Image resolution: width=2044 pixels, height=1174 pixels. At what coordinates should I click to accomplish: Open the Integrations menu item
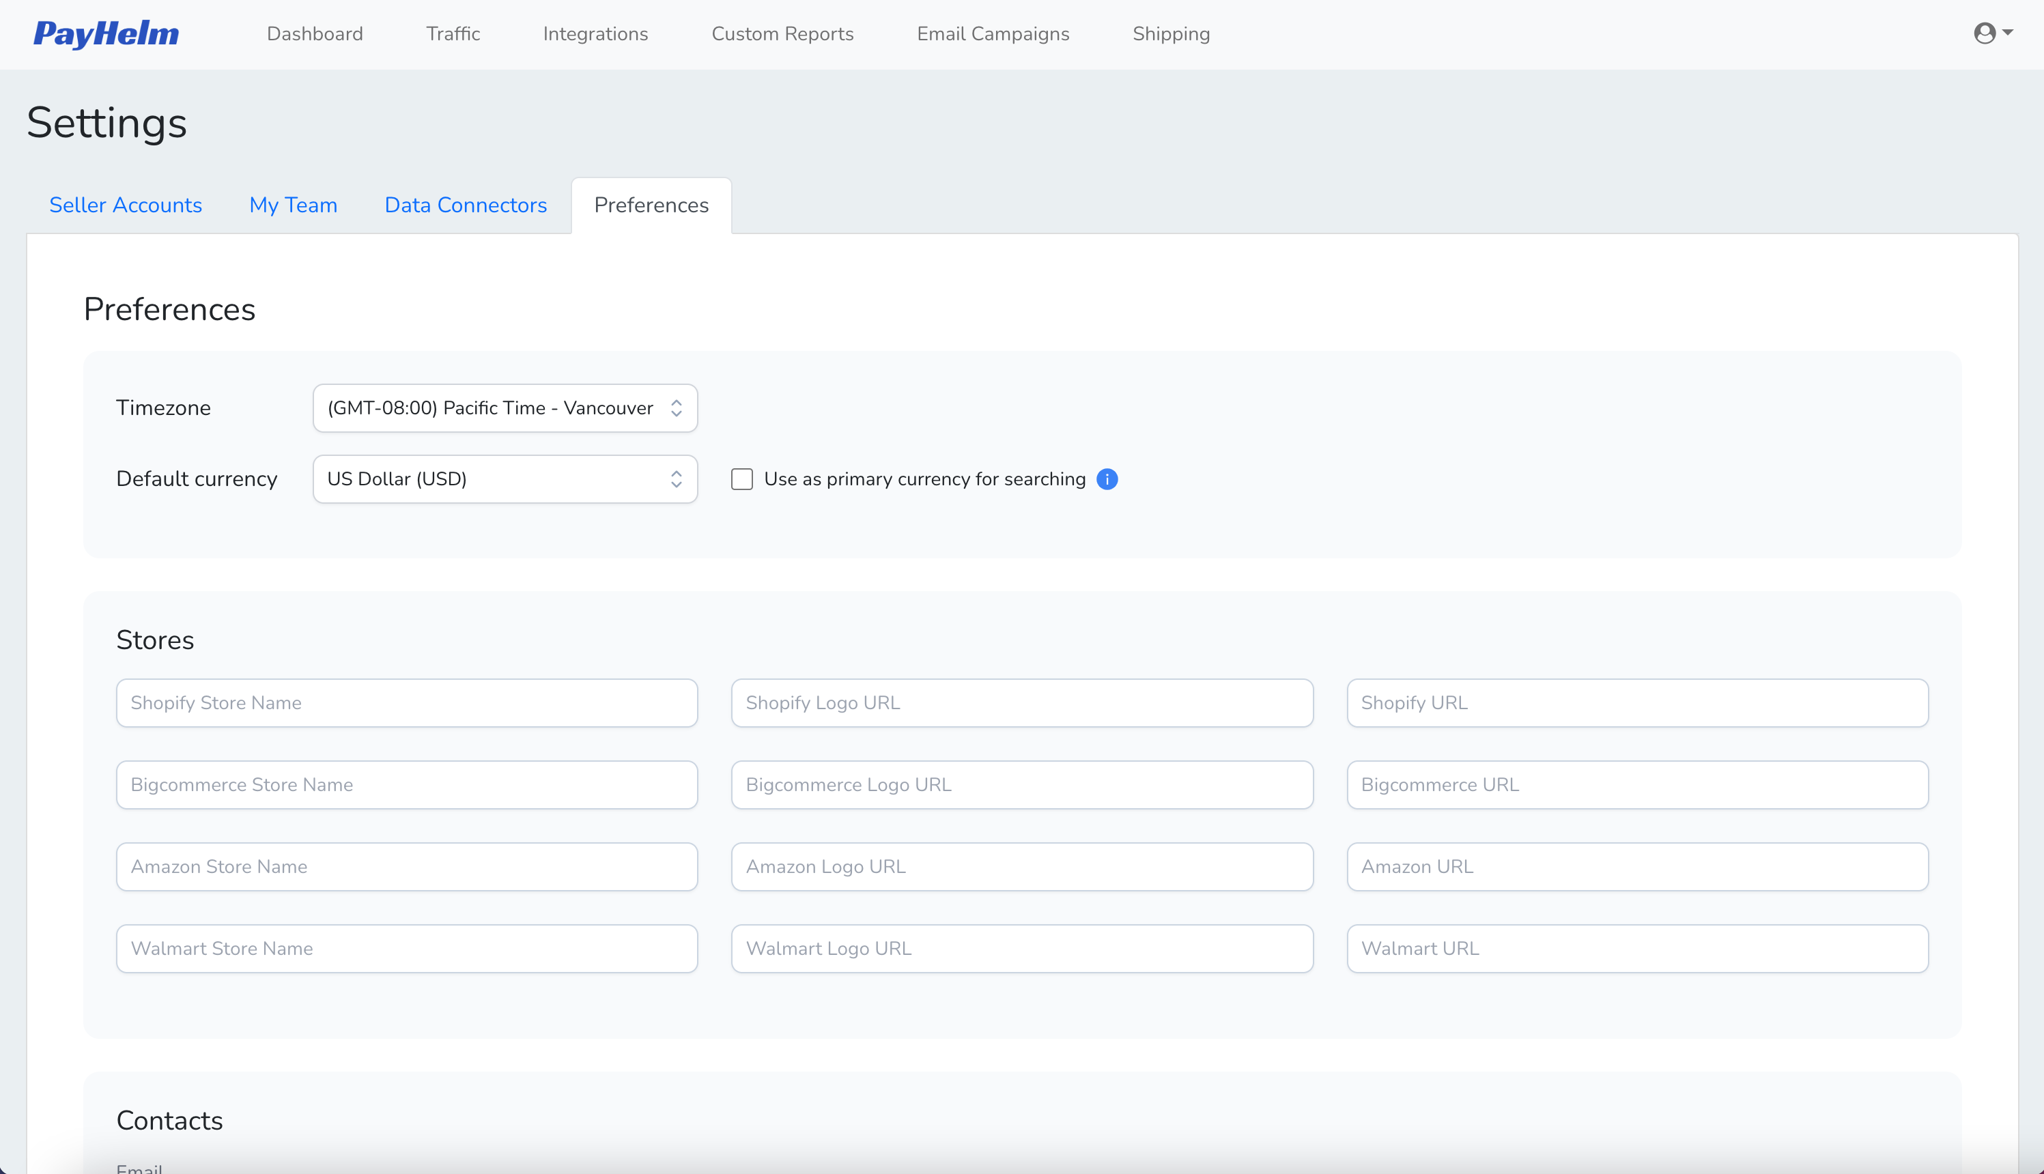click(x=595, y=34)
